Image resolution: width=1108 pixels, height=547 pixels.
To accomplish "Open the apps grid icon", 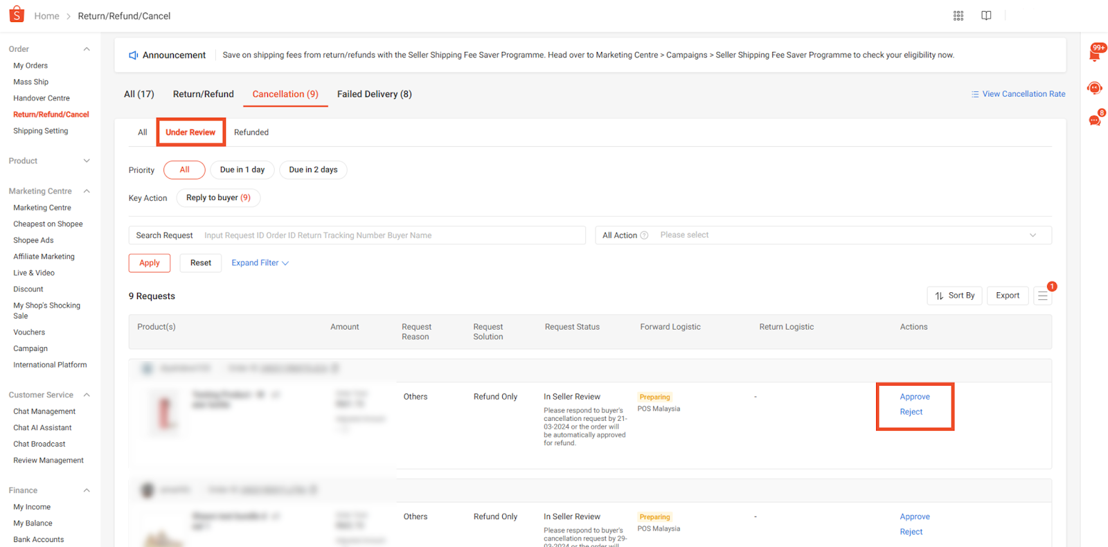I will [x=958, y=16].
